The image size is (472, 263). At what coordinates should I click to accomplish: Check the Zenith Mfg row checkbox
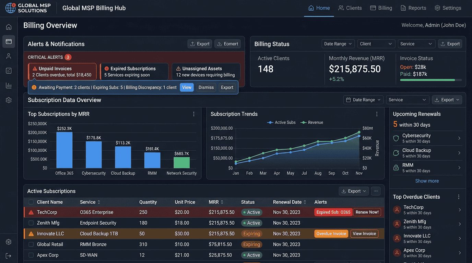tap(31, 223)
